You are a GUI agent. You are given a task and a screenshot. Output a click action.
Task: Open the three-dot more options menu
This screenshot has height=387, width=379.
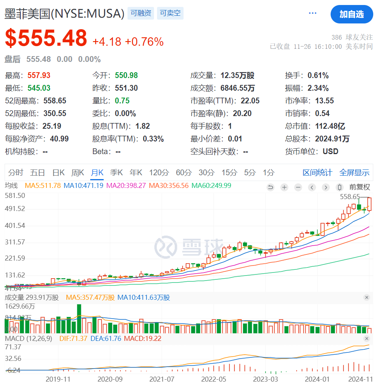tap(313, 14)
